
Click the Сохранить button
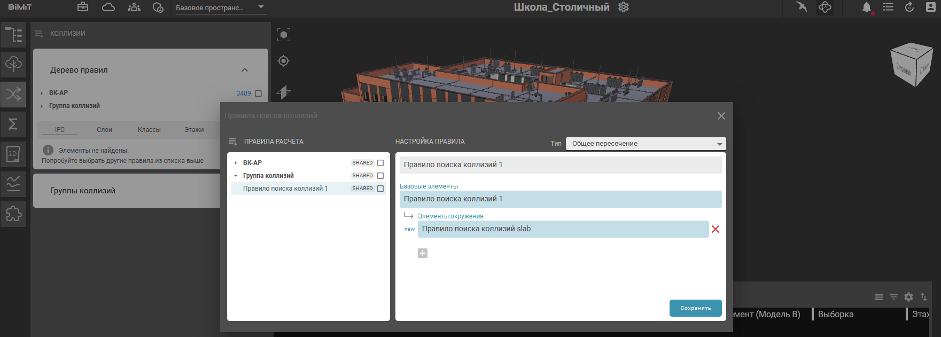coord(695,308)
